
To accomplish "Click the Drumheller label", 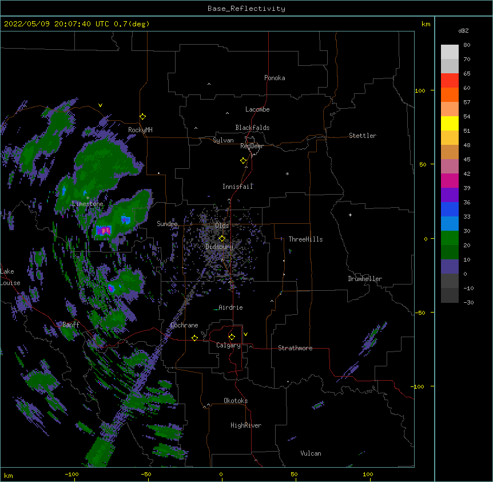I will coord(365,279).
